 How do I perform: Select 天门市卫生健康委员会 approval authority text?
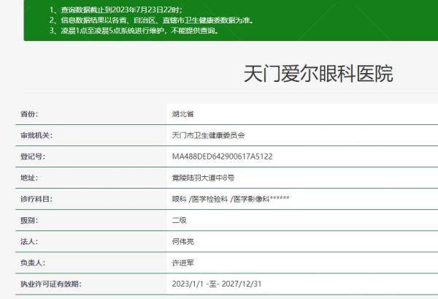[208, 135]
